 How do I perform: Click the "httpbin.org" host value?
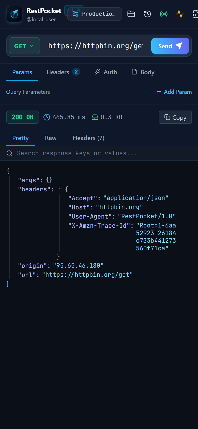(119, 207)
